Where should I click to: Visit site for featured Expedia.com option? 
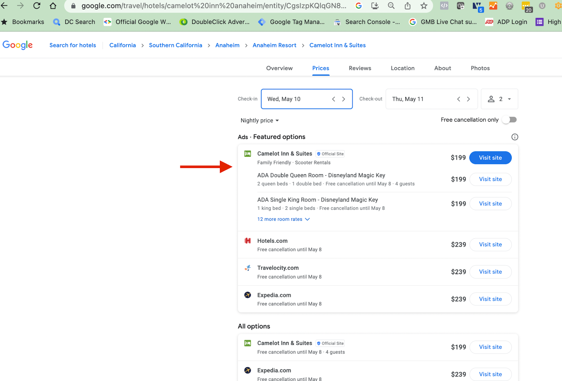click(490, 299)
